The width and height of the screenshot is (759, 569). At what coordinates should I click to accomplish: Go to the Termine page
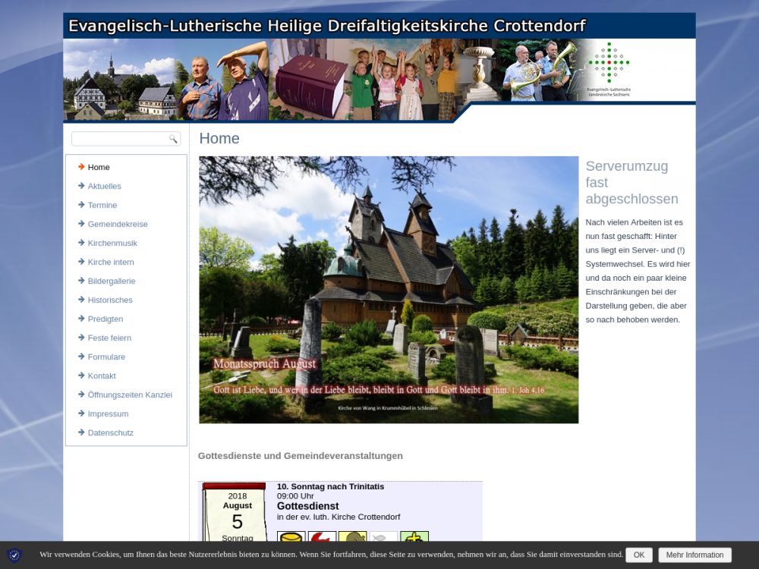pos(102,205)
